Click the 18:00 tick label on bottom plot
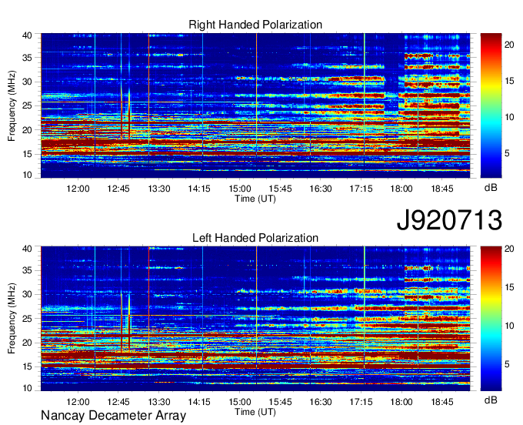Image resolution: width=523 pixels, height=425 pixels. pos(401,402)
